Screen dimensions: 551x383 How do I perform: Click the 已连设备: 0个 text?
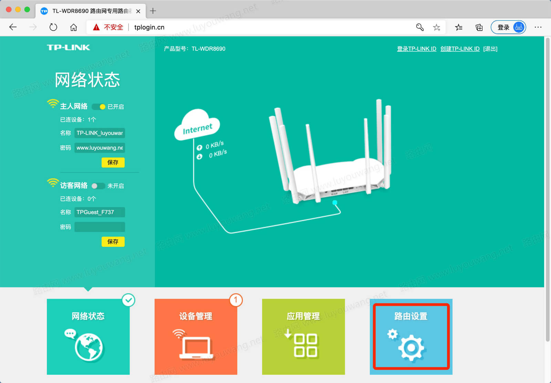[78, 199]
